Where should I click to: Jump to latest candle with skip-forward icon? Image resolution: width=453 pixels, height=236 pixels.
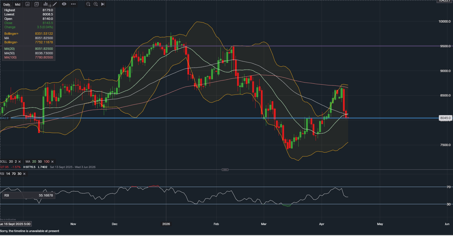(x=103, y=4)
